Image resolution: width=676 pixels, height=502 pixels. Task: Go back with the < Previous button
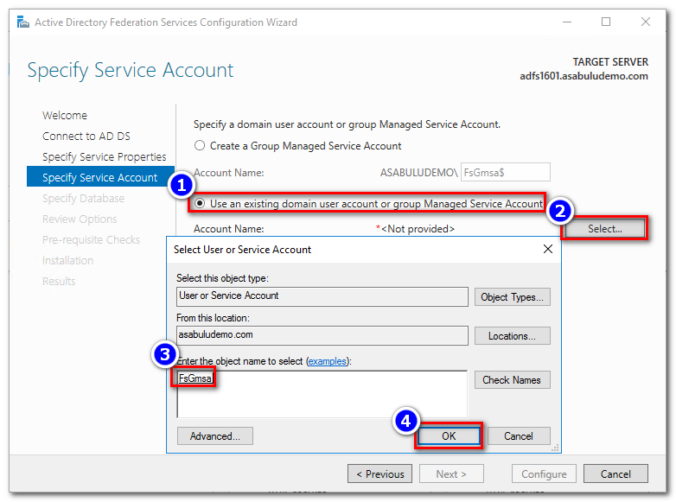pos(379,474)
